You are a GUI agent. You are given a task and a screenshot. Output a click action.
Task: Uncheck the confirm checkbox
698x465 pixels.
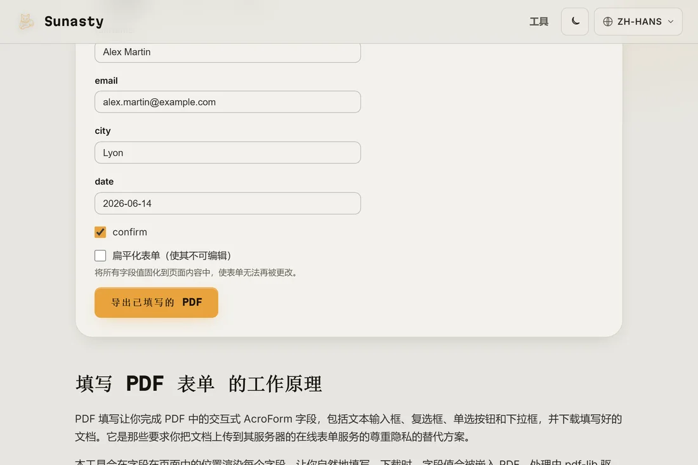[100, 232]
